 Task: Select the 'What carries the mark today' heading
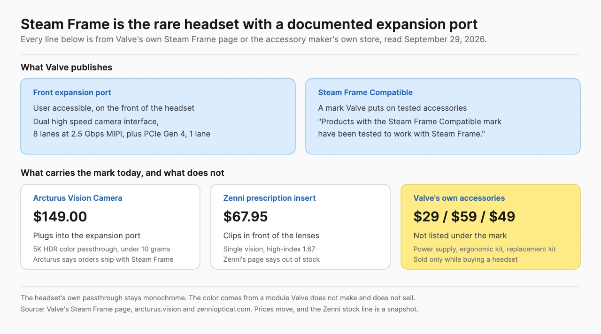click(123, 173)
